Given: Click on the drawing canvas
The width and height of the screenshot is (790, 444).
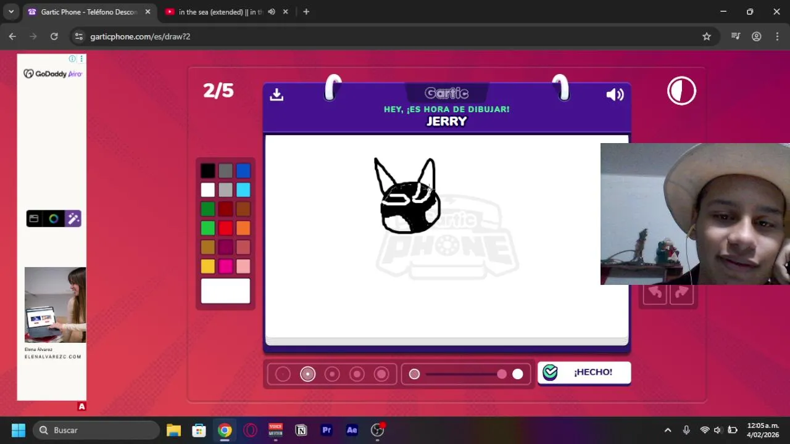Looking at the screenshot, I should (447, 237).
